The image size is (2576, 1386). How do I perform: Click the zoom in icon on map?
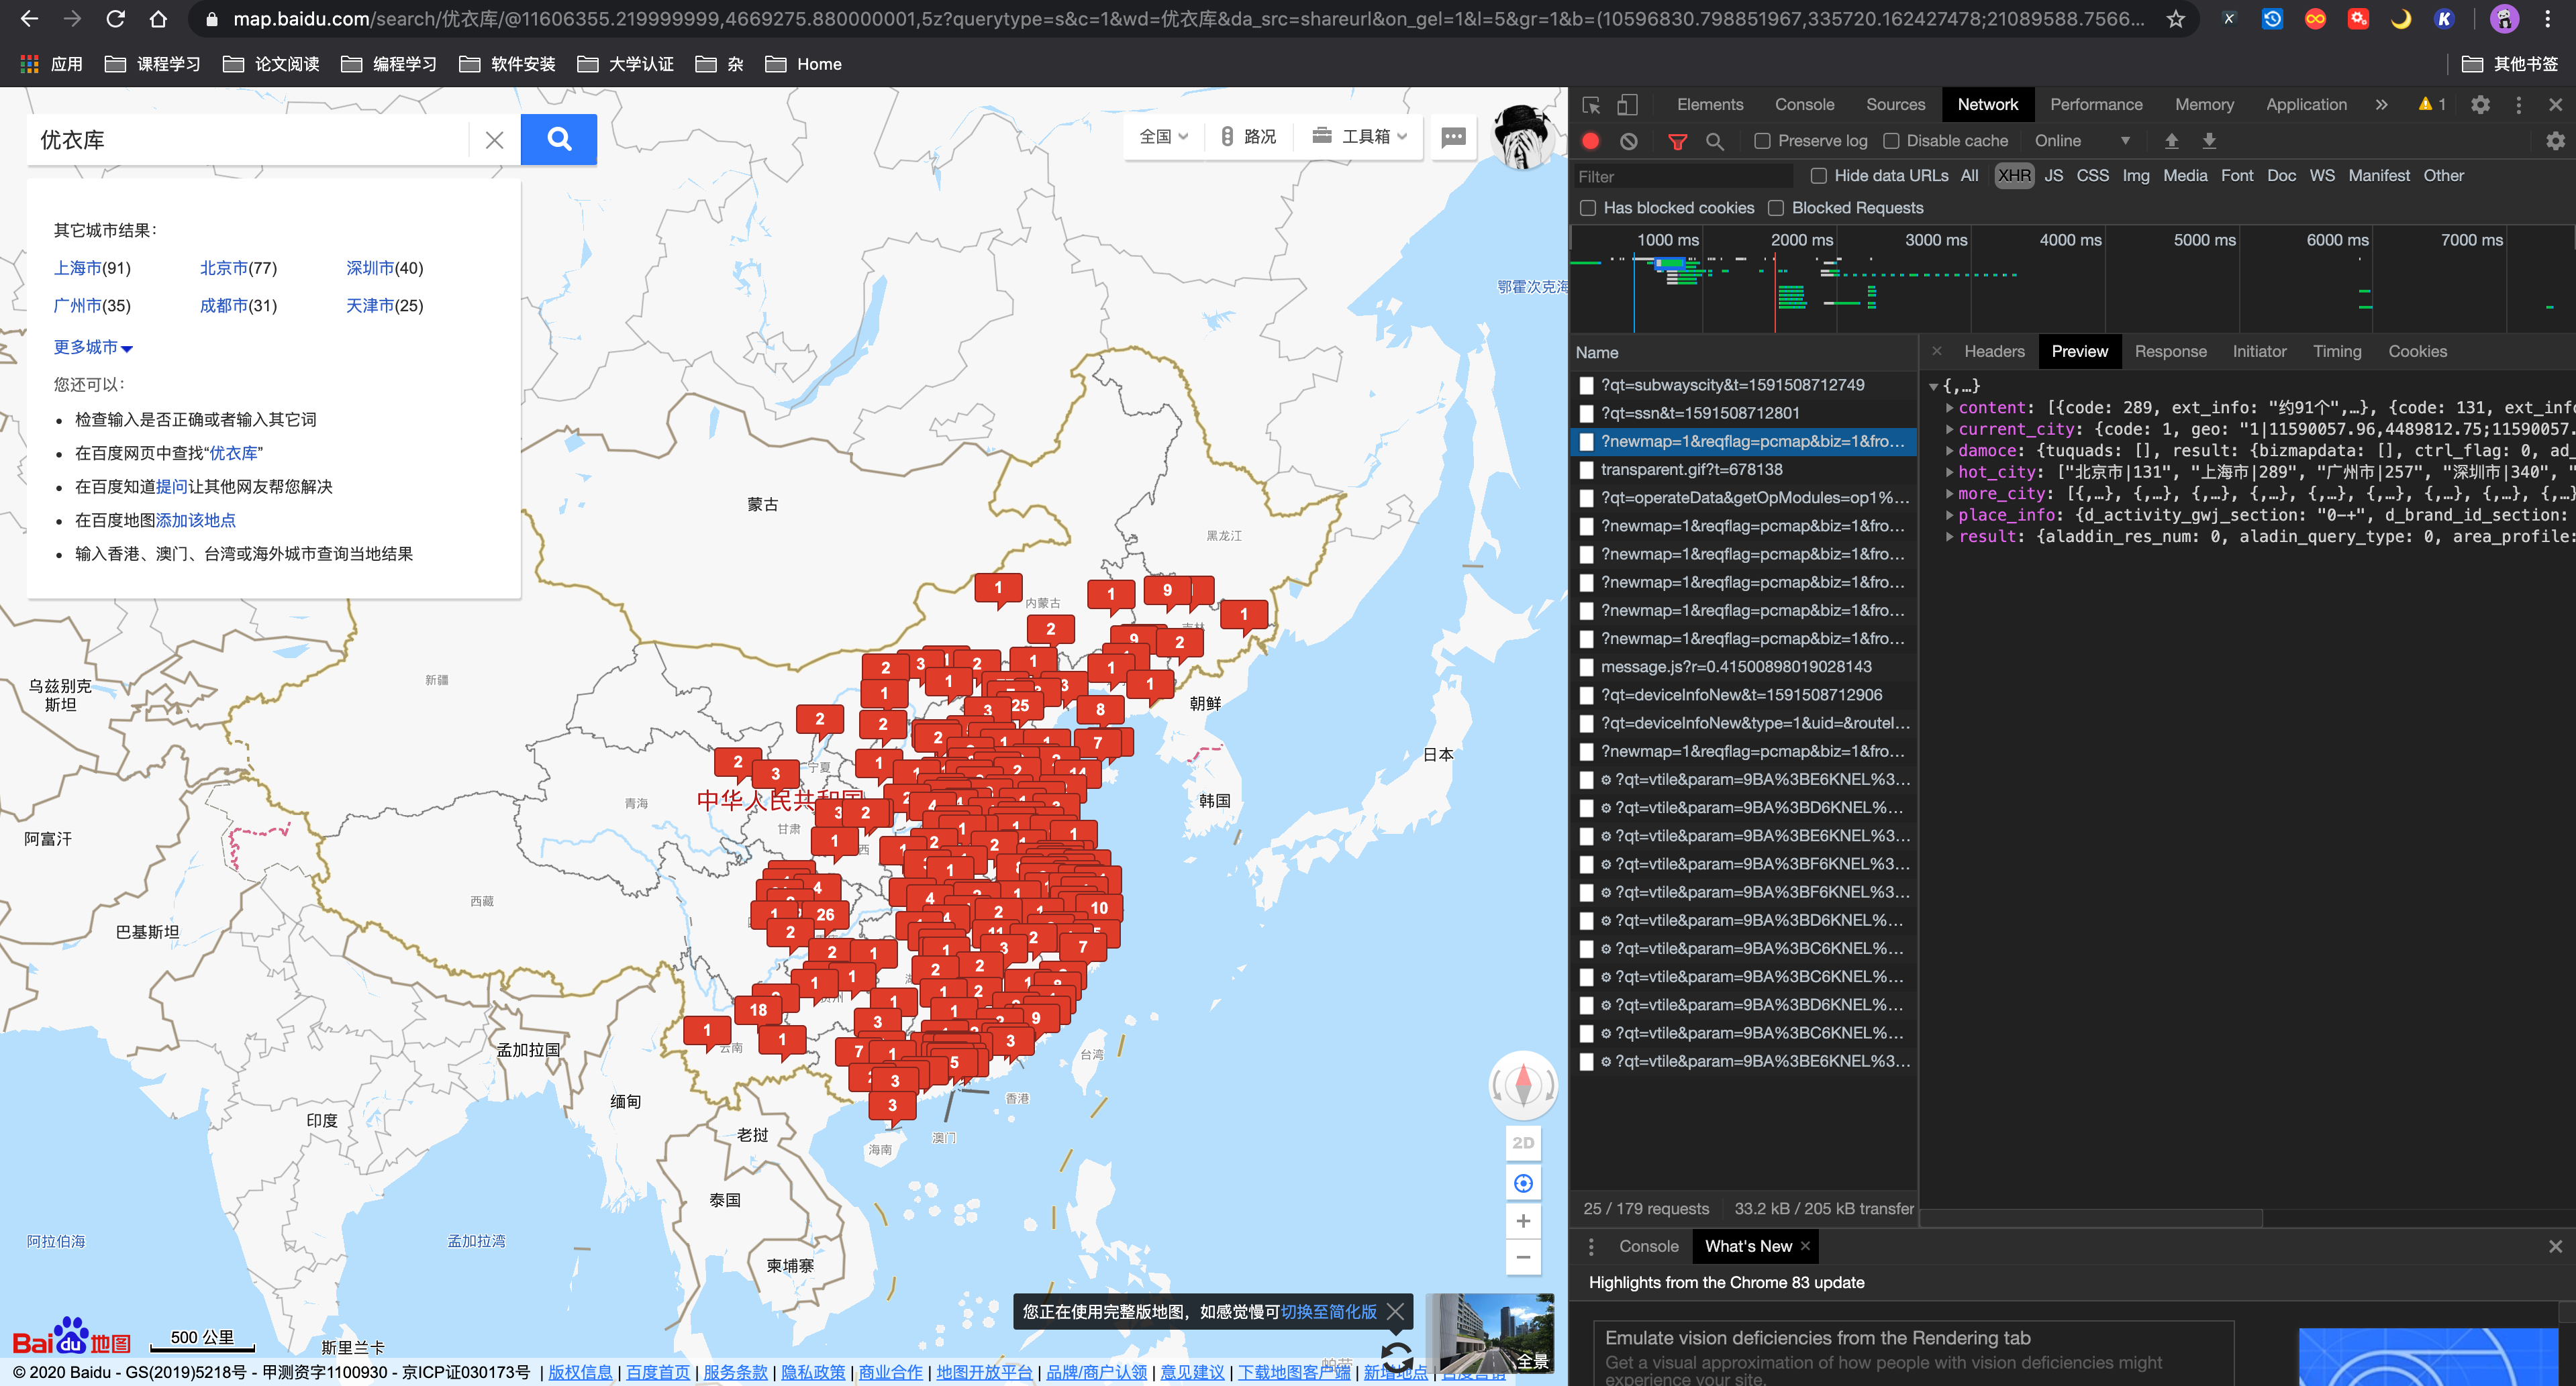(1521, 1220)
